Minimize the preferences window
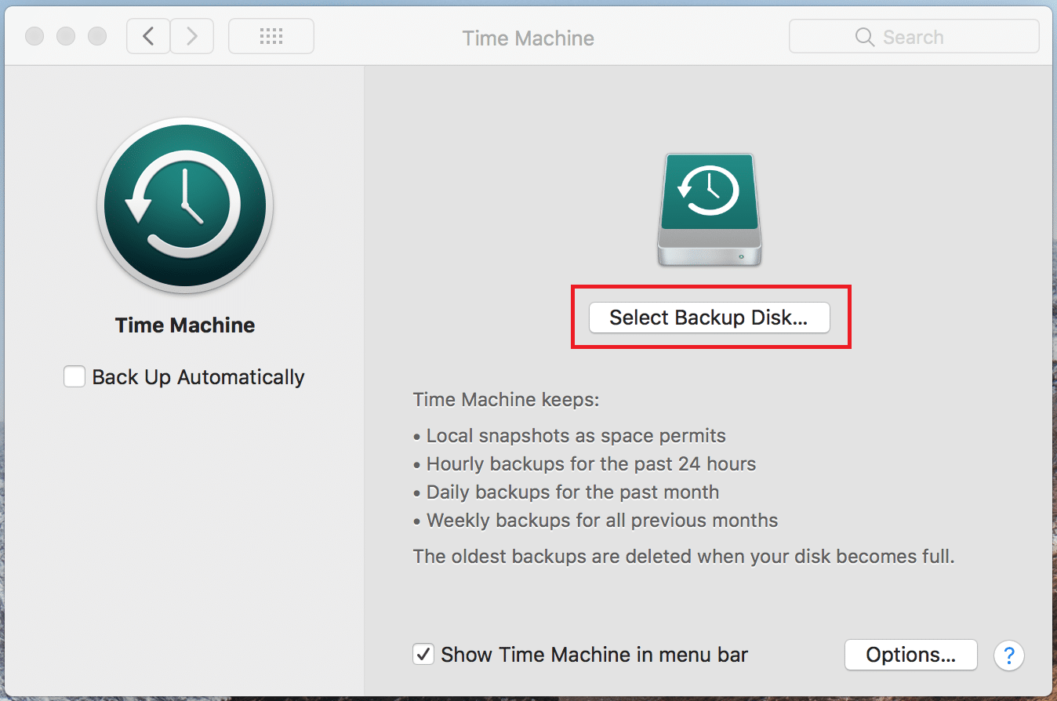This screenshot has width=1057, height=701. (66, 35)
